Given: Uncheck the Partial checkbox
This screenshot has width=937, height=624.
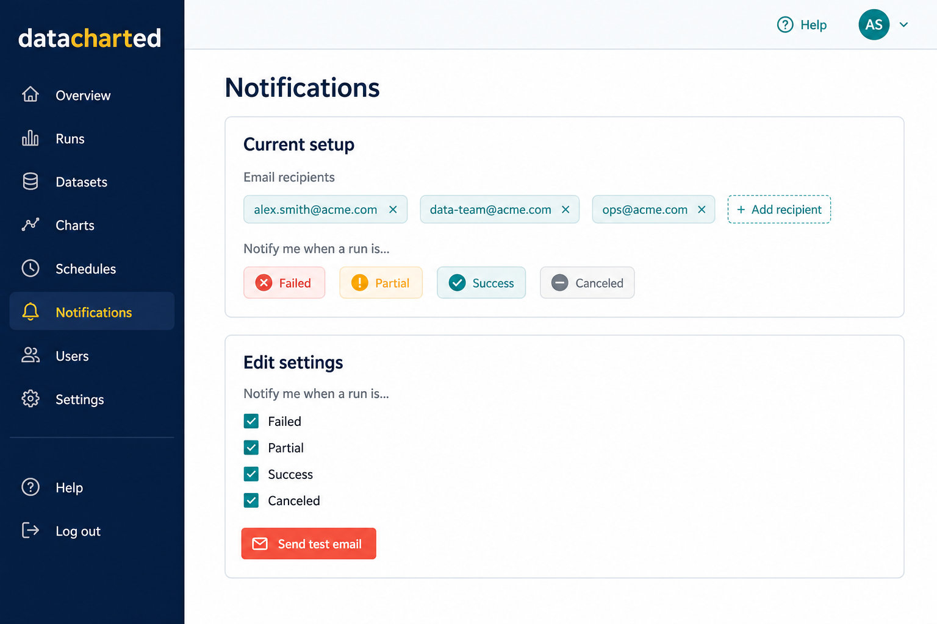Looking at the screenshot, I should (x=251, y=448).
